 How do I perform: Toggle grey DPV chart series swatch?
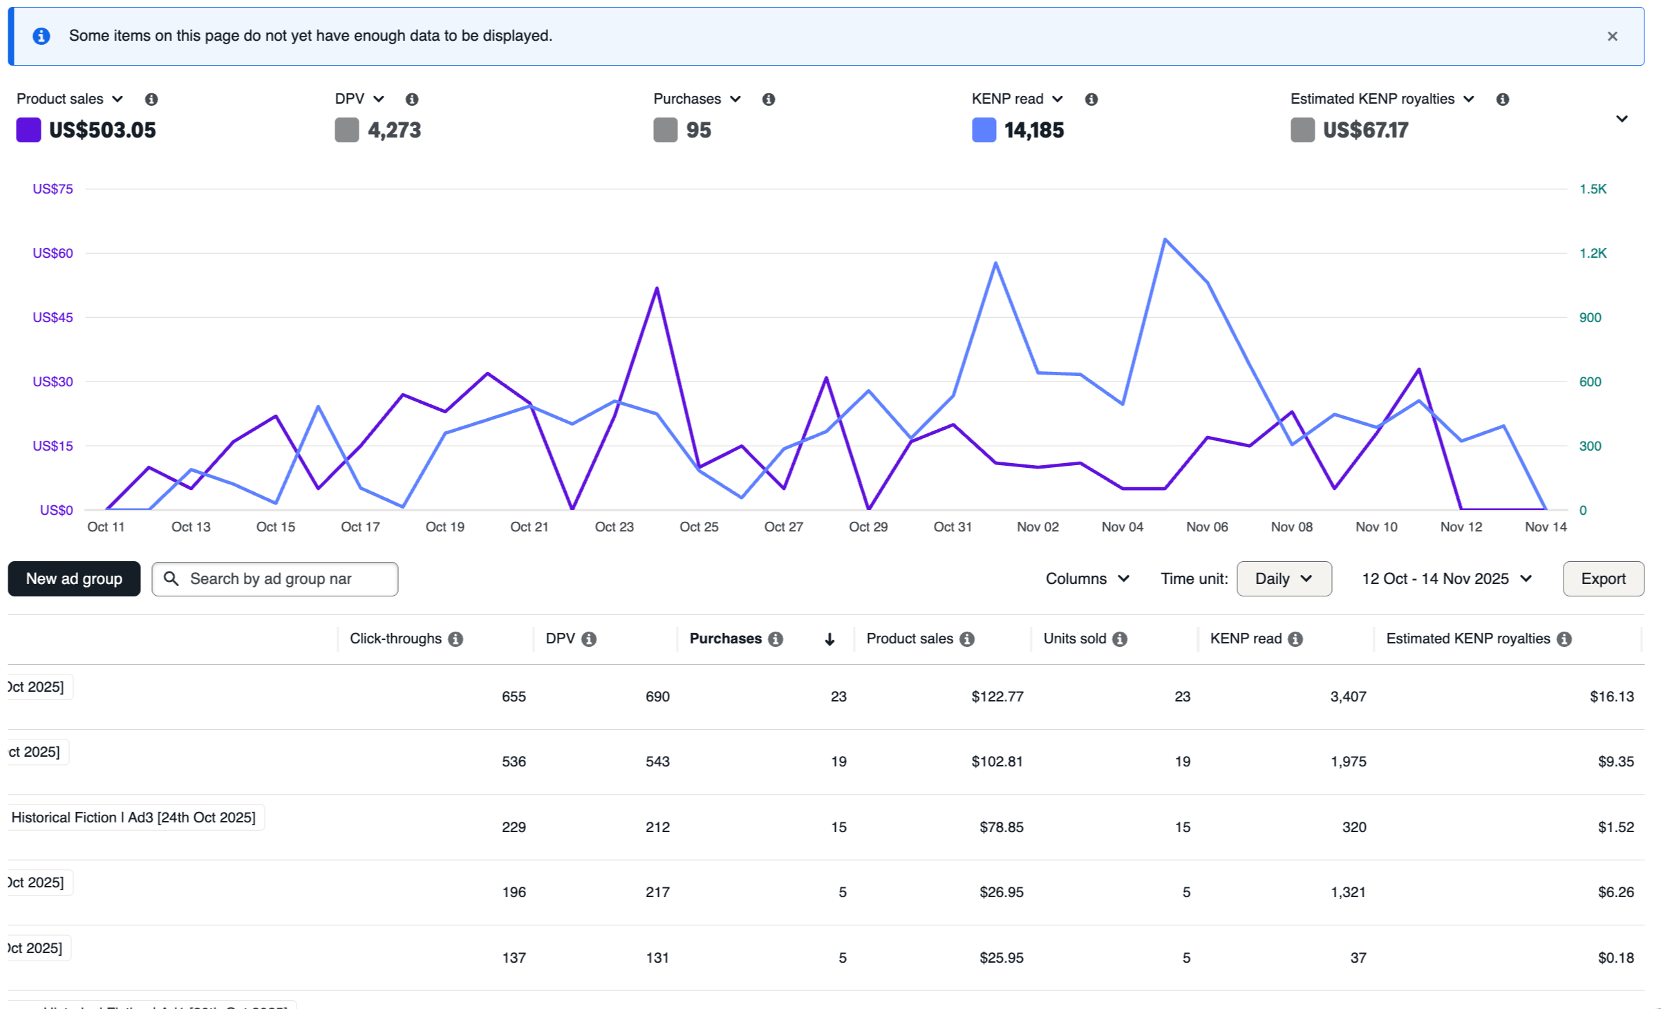[346, 130]
